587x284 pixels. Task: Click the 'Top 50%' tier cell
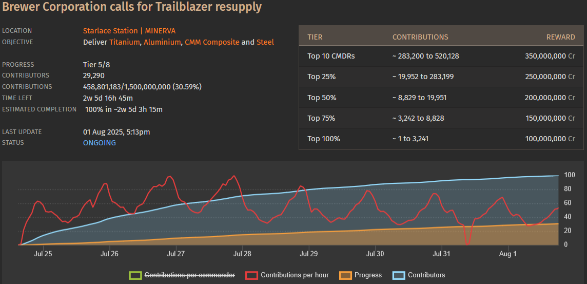click(322, 98)
